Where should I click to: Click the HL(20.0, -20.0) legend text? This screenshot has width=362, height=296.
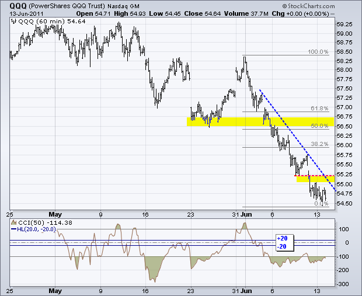tap(36, 229)
